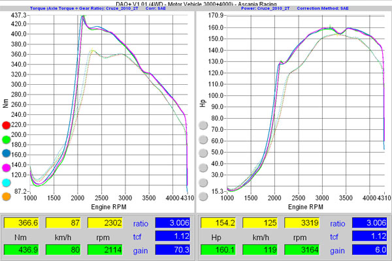Toggle second grey circle on power chart

pos(203,139)
